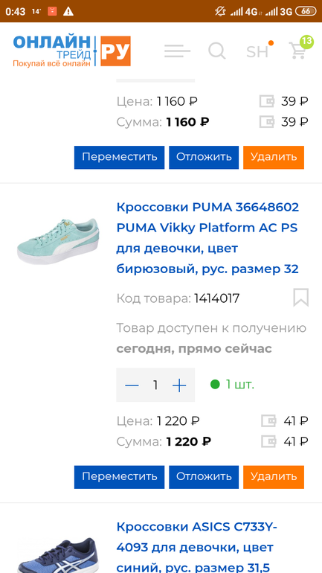
Task: Open the shopping cart with 13 items
Action: tap(297, 51)
